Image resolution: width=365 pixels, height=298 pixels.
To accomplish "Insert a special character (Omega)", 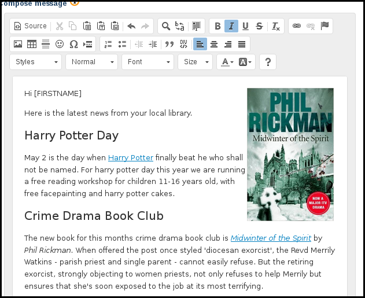I will point(73,44).
